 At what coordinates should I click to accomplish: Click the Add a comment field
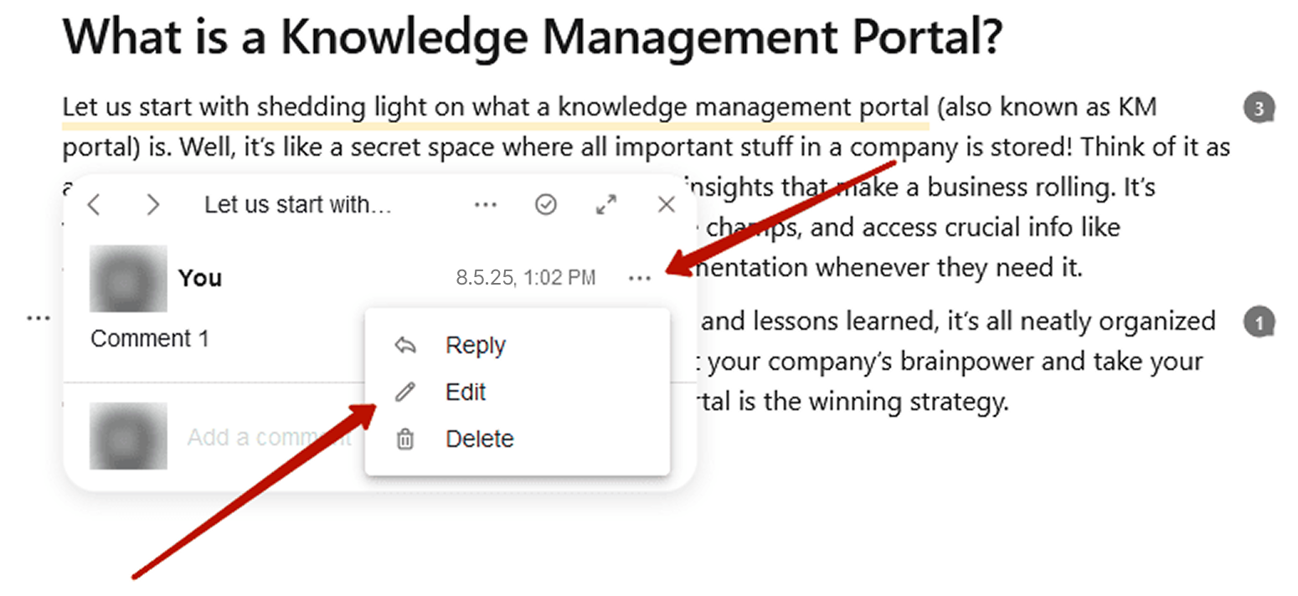pyautogui.click(x=268, y=437)
